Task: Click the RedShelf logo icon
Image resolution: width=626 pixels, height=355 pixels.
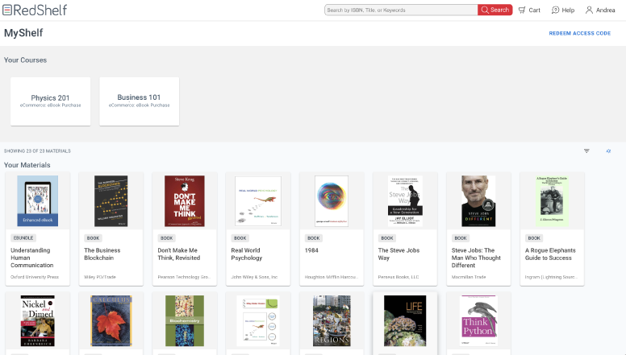Action: coord(7,10)
